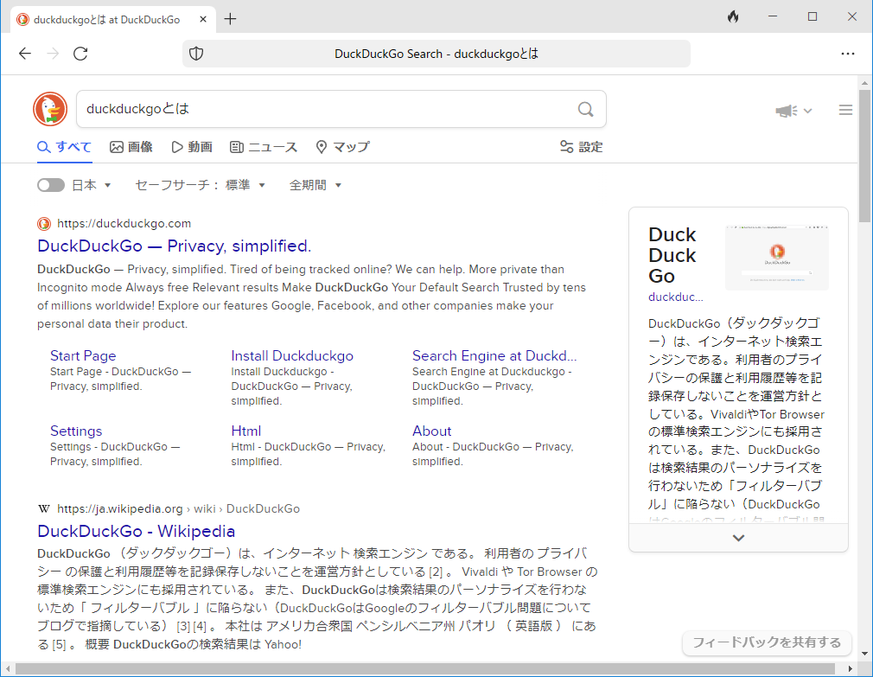Click the Wikipedia W favicon

44,509
